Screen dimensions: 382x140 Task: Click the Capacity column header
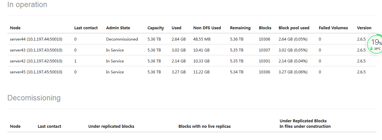coord(155,28)
